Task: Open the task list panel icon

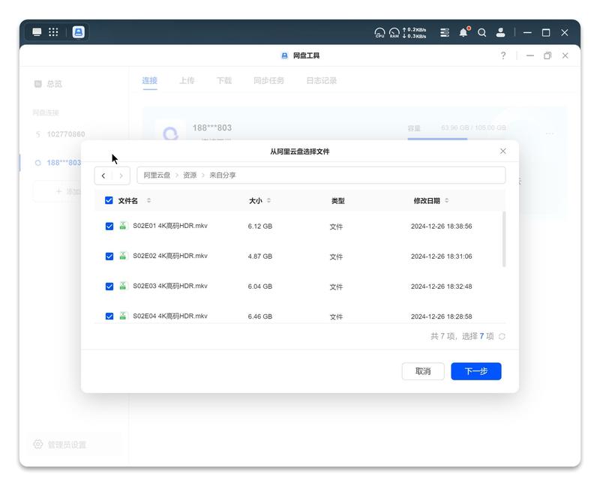Action: tap(445, 32)
